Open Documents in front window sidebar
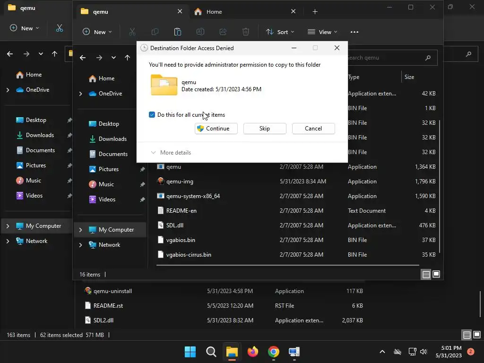Image resolution: width=484 pixels, height=363 pixels. (x=112, y=154)
